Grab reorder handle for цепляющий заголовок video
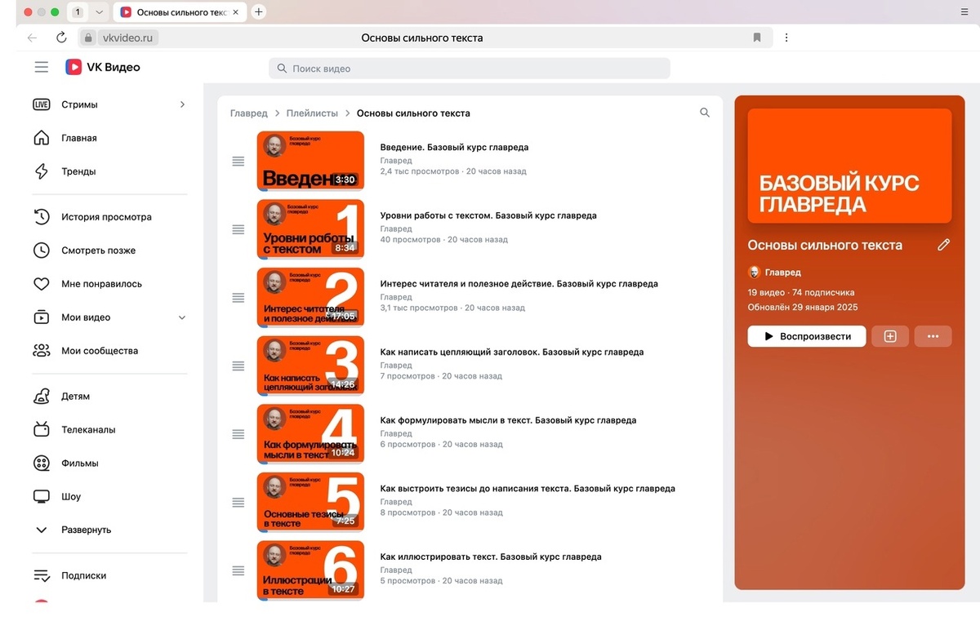This screenshot has height=621, width=980. point(238,366)
